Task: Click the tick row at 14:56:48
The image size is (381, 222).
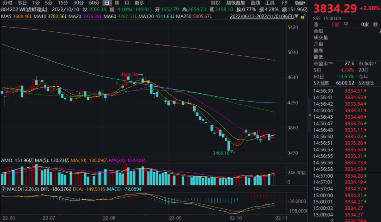Action: [x=340, y=130]
